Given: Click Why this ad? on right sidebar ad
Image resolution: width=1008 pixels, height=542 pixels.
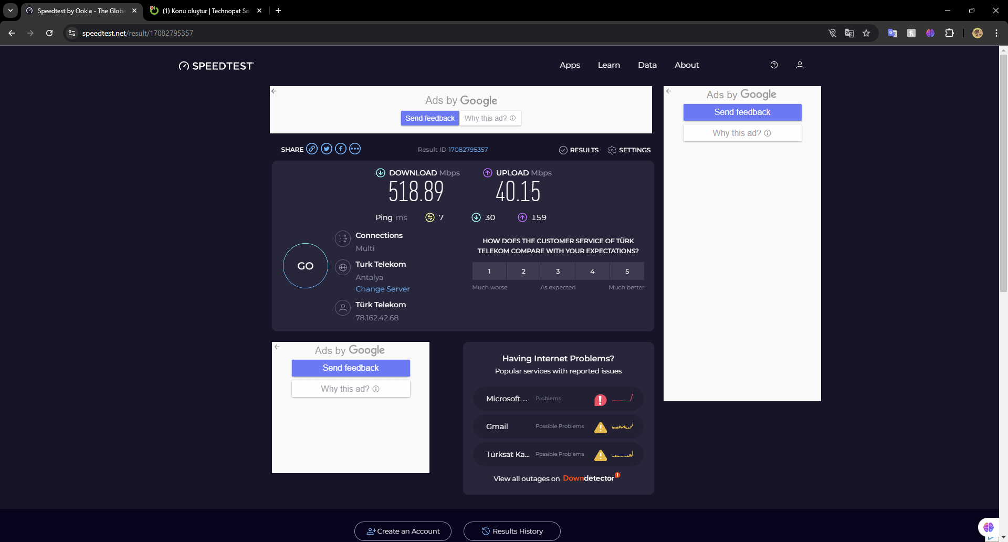Looking at the screenshot, I should [742, 133].
